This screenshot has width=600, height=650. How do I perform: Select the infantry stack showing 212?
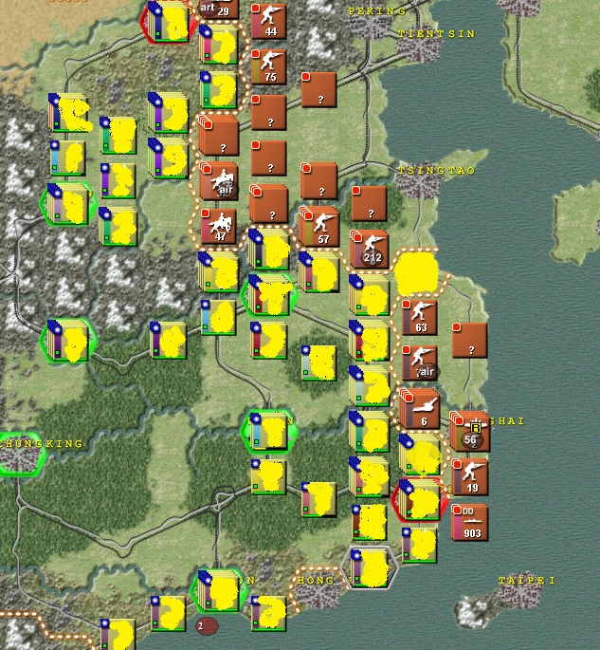click(370, 250)
